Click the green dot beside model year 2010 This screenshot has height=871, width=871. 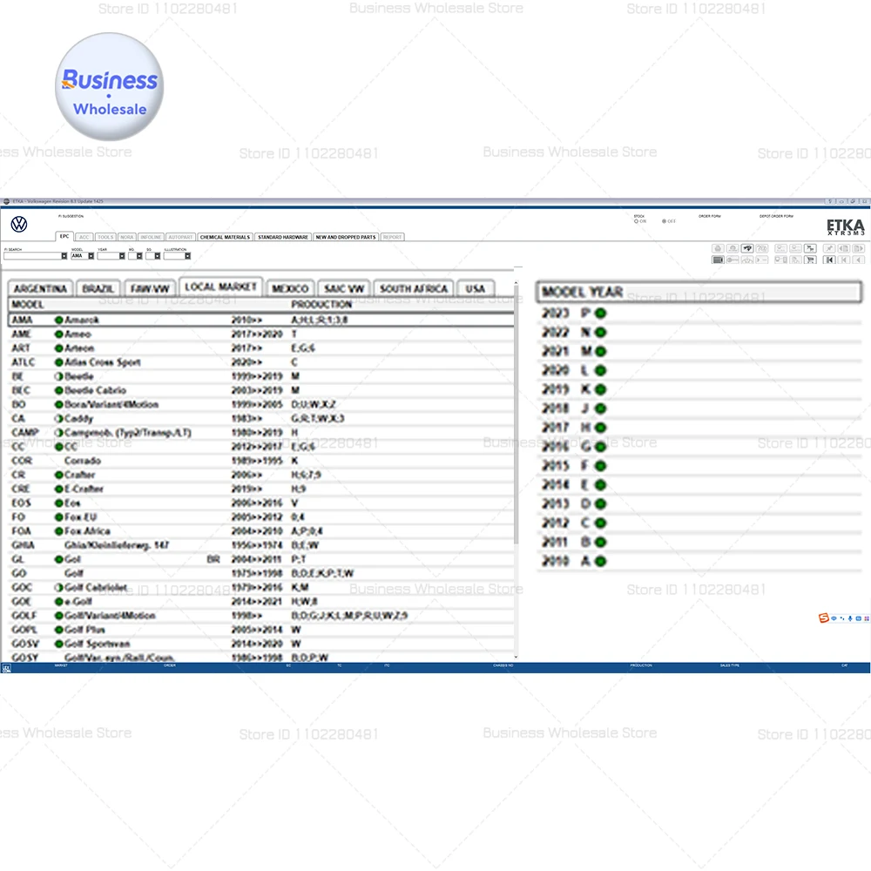(x=600, y=561)
